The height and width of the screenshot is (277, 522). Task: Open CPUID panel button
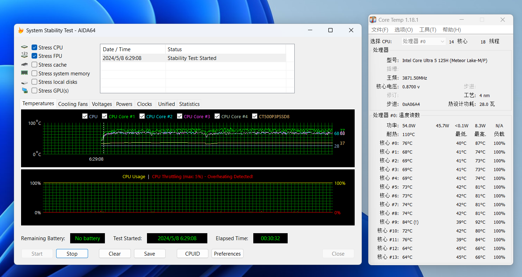coord(193,254)
